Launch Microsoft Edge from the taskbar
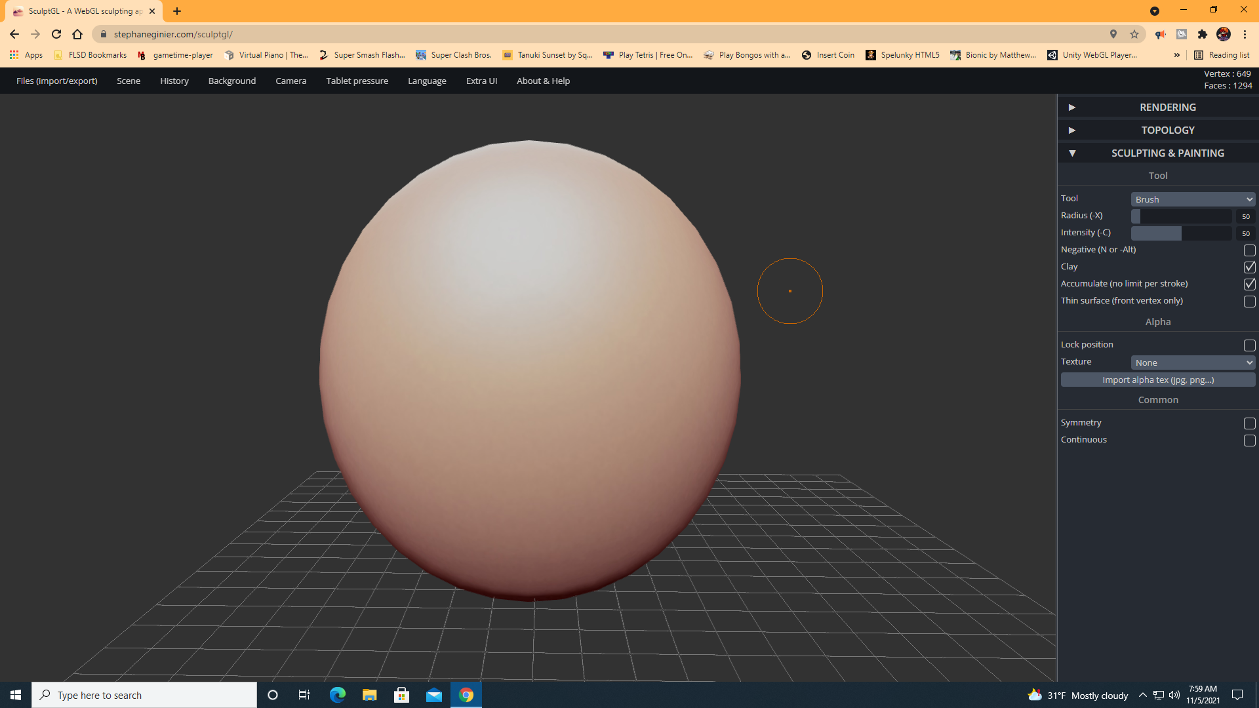Screen dimensions: 1259x708 pos(337,694)
